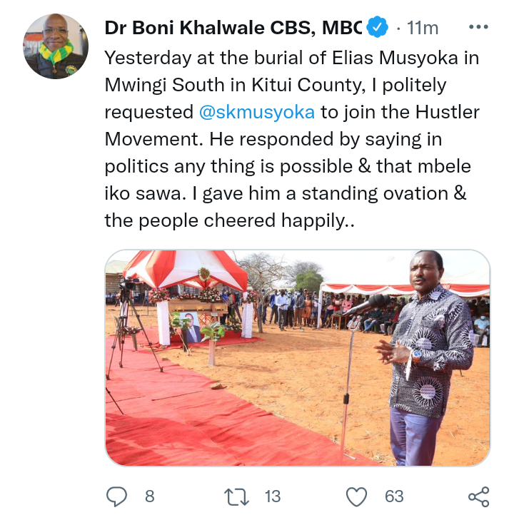514x515 pixels.
Task: Click the reply count 8
Action: 150,496
